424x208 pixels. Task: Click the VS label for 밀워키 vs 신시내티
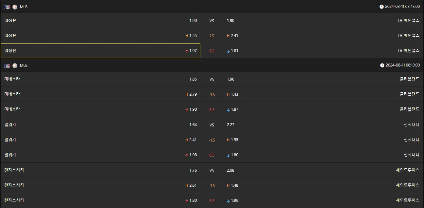212,125
